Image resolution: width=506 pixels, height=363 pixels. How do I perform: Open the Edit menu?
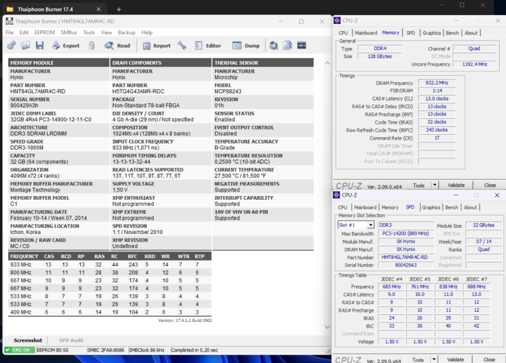(24, 32)
